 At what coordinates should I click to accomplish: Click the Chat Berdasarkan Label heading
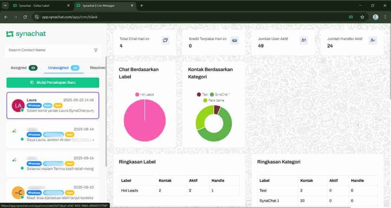pos(139,73)
